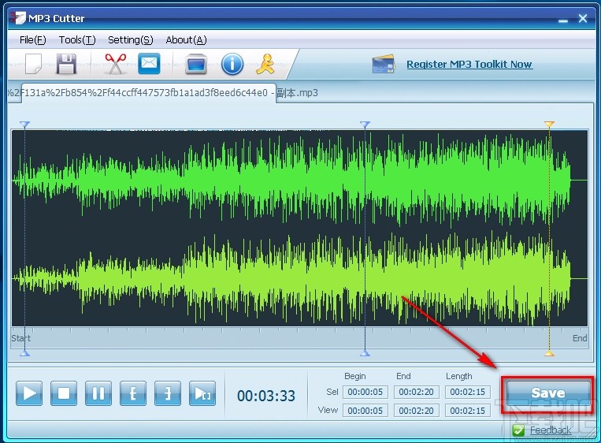Click the View End time field
This screenshot has width=601, height=443.
[x=416, y=411]
